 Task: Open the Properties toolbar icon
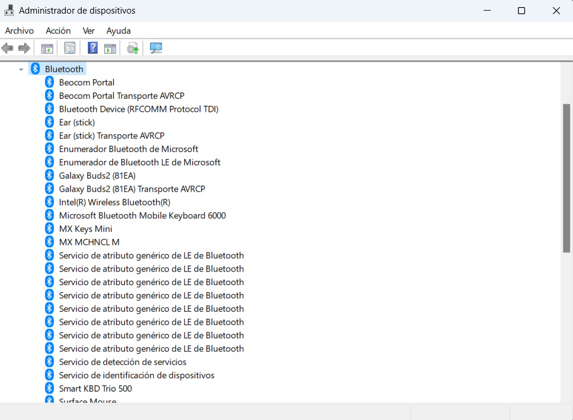click(69, 48)
